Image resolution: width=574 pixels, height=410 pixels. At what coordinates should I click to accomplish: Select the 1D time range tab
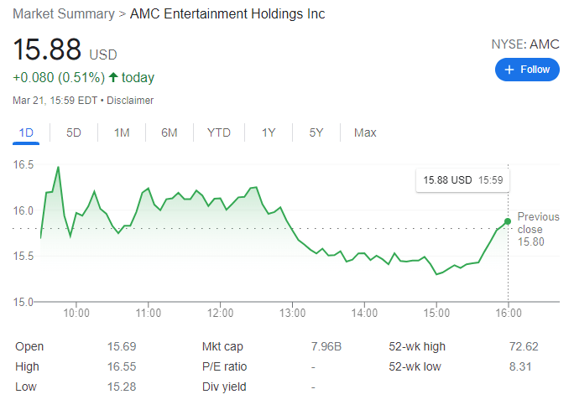(x=26, y=132)
